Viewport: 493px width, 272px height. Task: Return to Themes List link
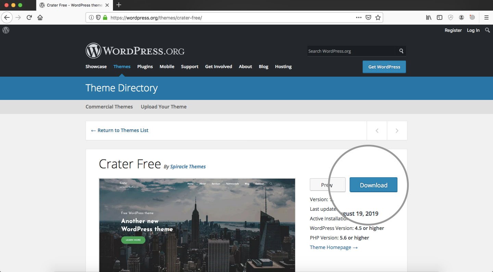pos(119,130)
